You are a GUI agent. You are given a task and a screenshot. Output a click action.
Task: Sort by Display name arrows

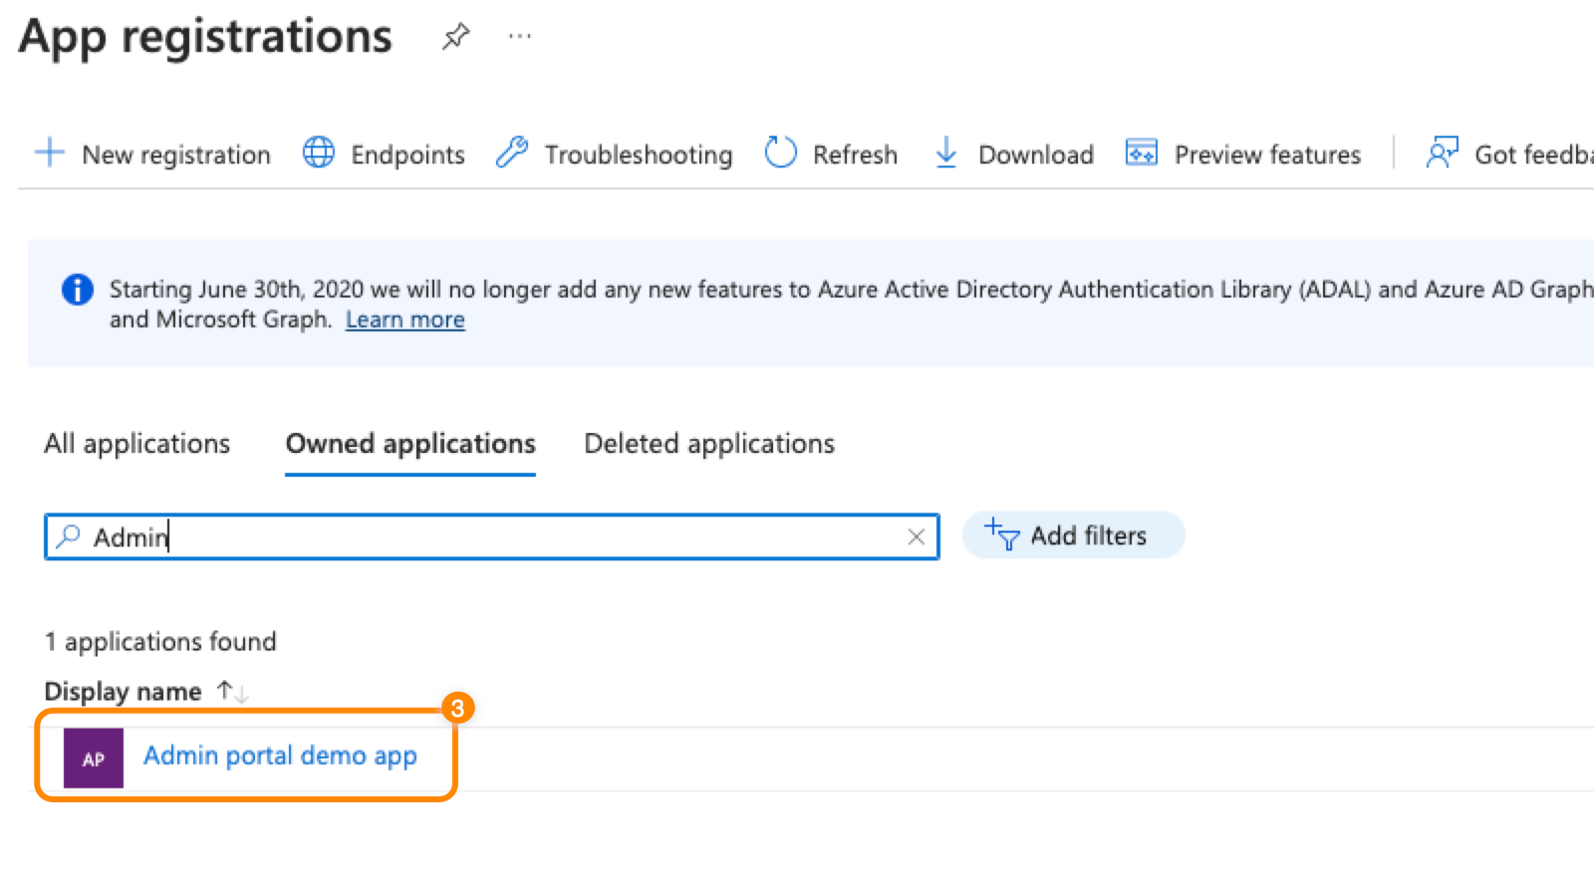pyautogui.click(x=232, y=691)
